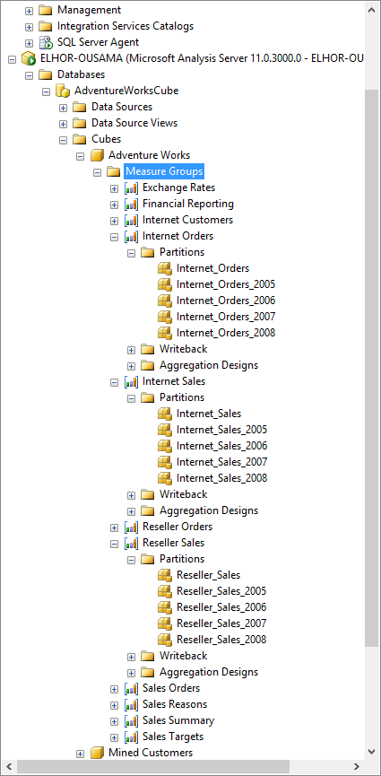This screenshot has width=381, height=776.
Task: Expand the Integration Services Catalogs node
Action: pyautogui.click(x=30, y=26)
